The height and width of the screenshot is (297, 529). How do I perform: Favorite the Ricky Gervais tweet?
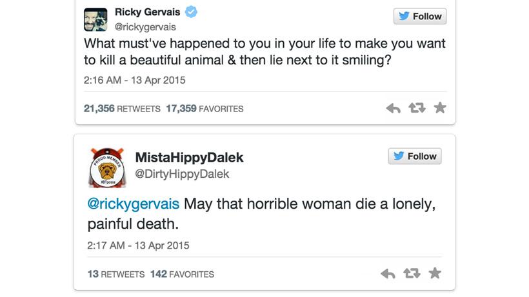pyautogui.click(x=440, y=108)
